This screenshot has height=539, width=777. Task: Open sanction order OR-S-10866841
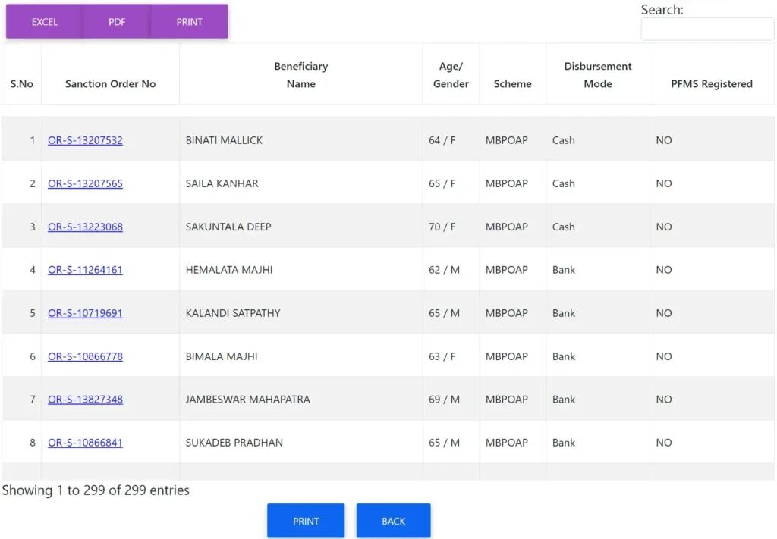[x=85, y=443]
